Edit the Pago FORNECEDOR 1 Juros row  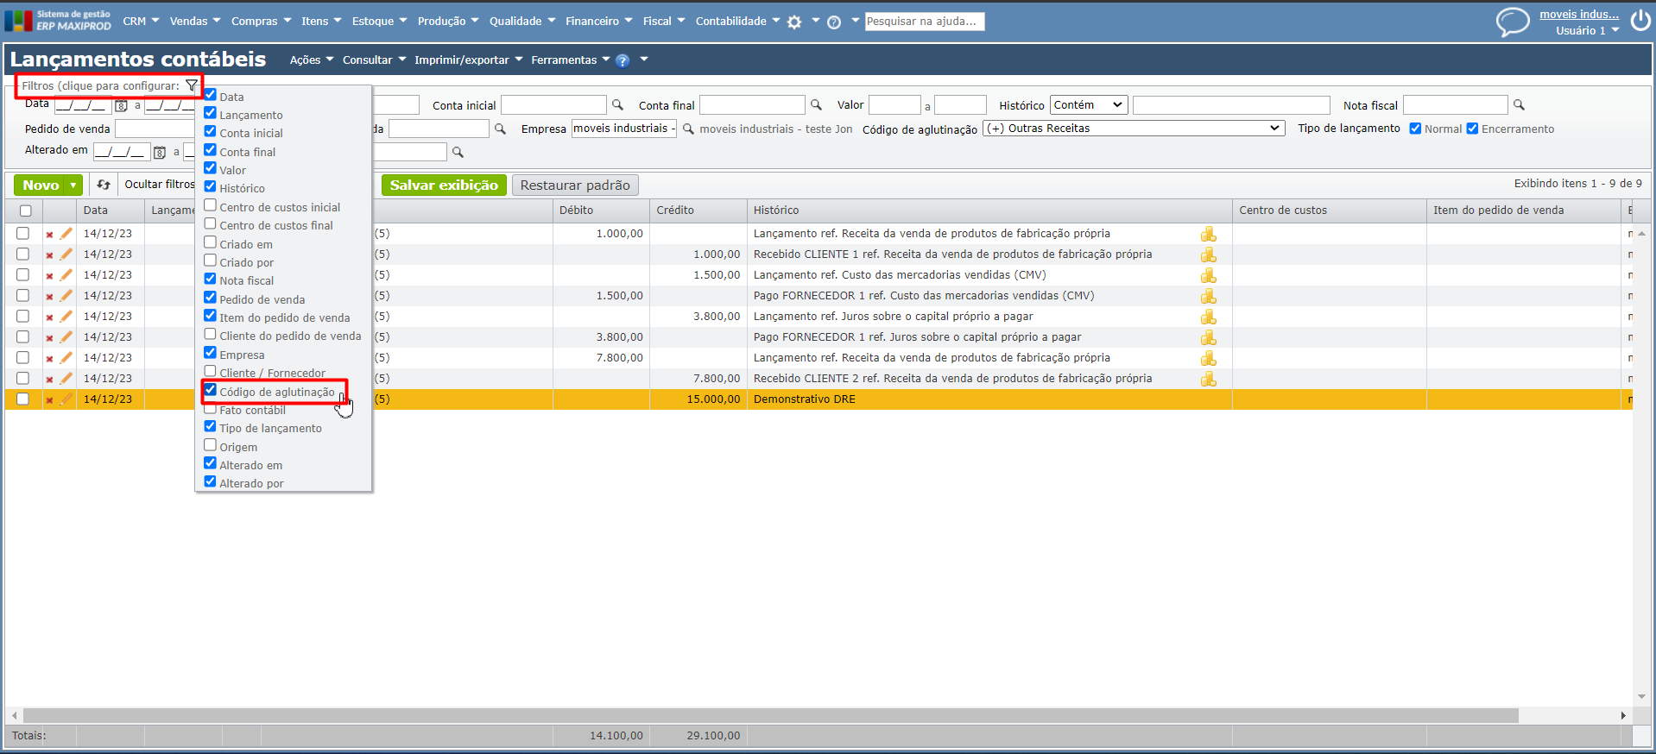coord(66,337)
